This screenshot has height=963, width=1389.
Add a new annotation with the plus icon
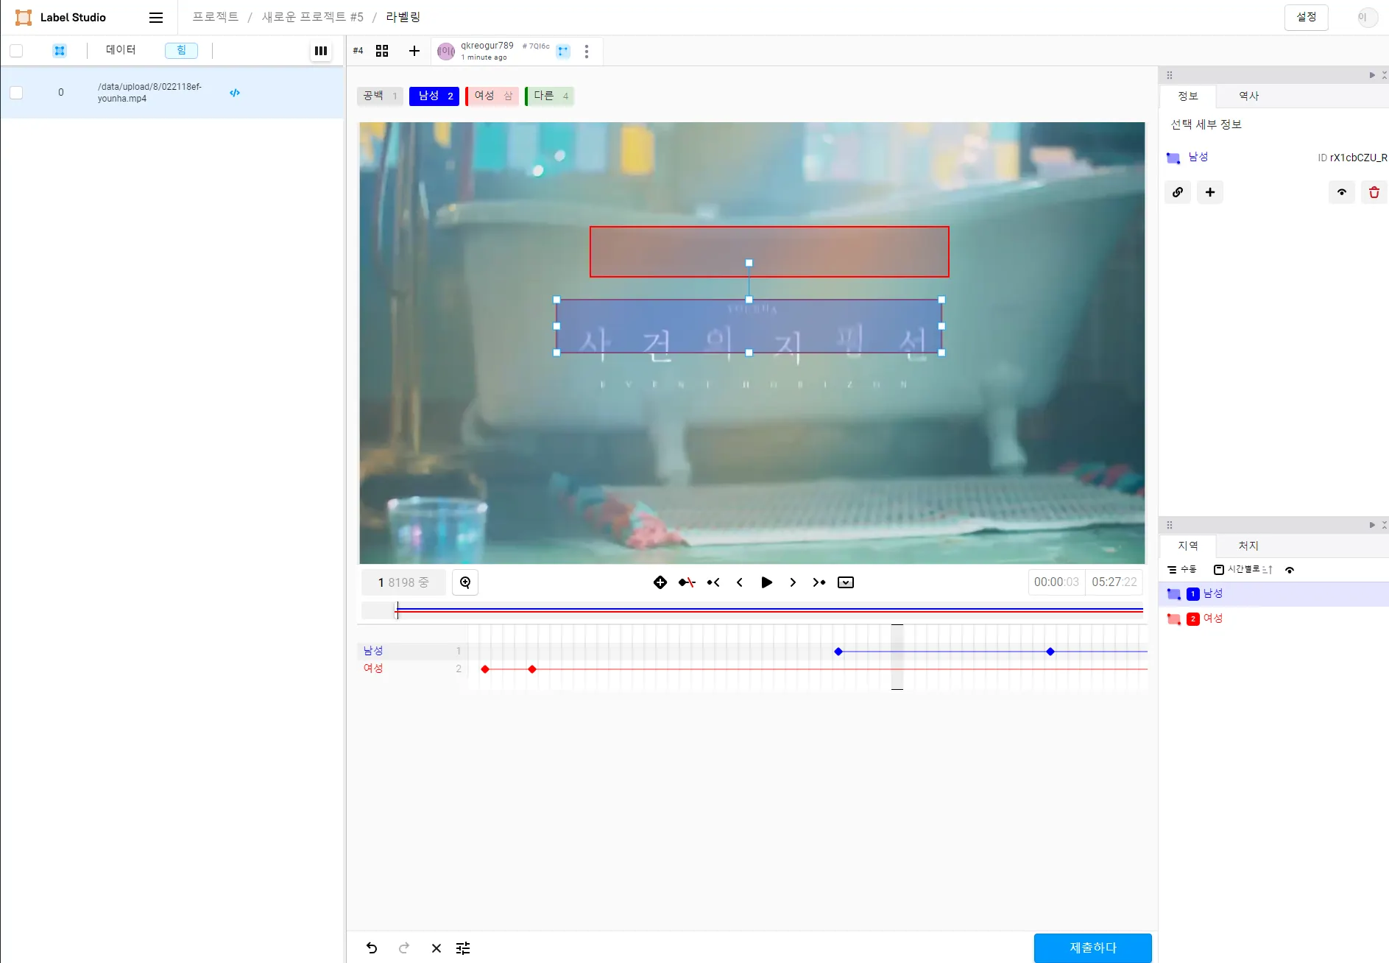(414, 51)
